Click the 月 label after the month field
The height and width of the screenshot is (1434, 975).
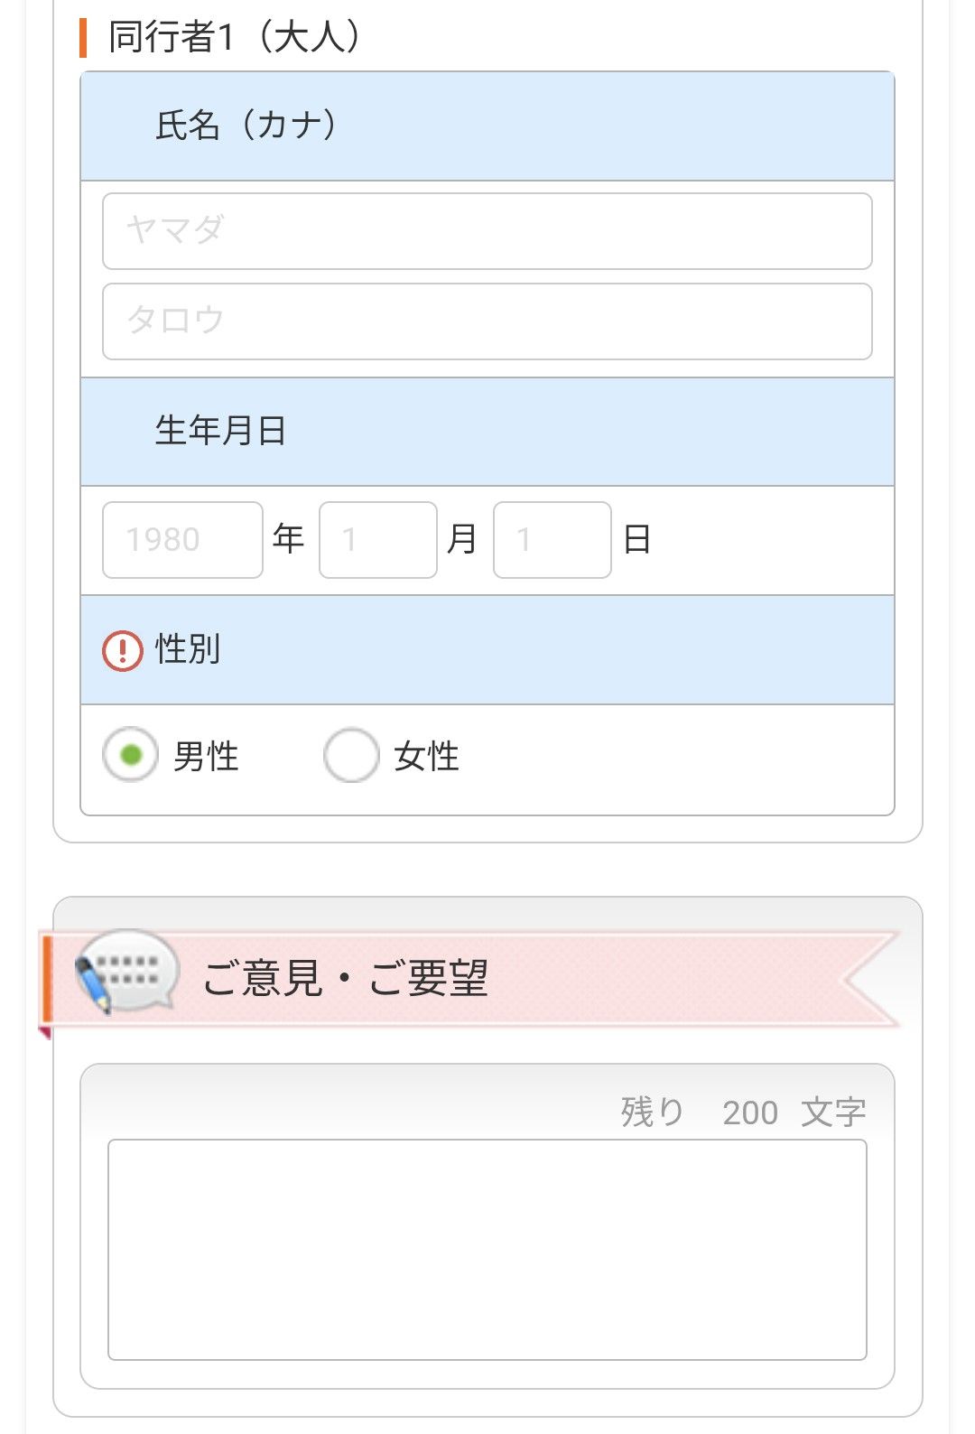pyautogui.click(x=462, y=539)
